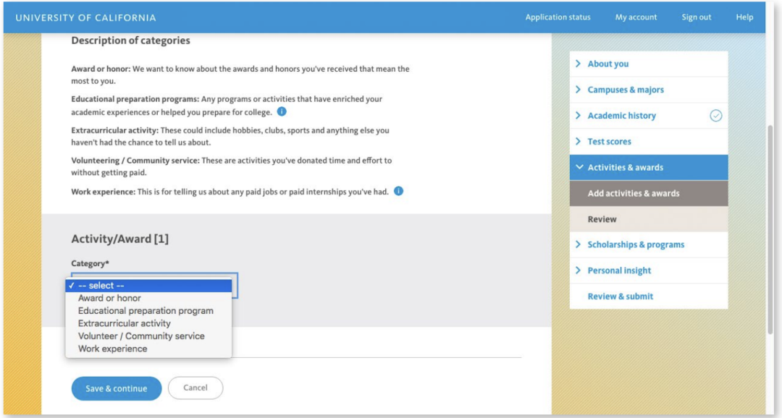Select 'Extracurricular activity' option
Screen dimensions: 782x418
(148, 323)
